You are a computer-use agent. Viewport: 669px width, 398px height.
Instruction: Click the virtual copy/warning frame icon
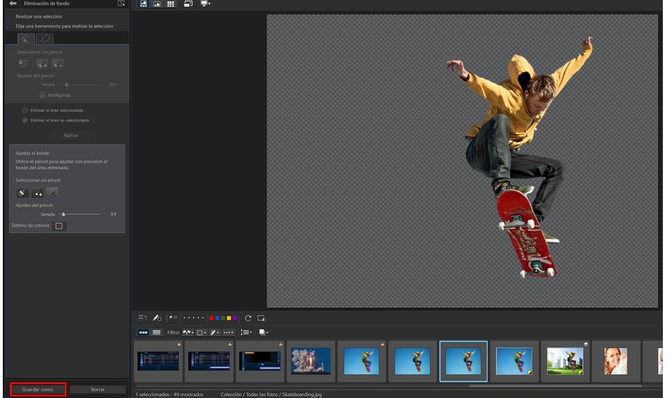(x=261, y=318)
